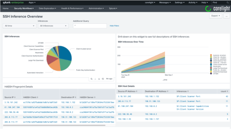Open the Administration menu
Image resolution: width=231 pixels, height=129 pixels.
[96, 9]
